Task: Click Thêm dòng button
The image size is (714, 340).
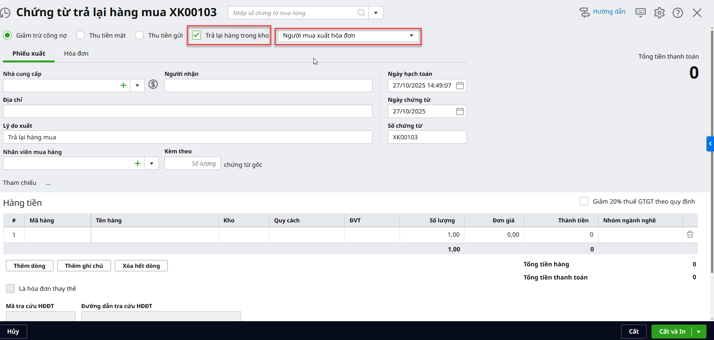Action: click(30, 266)
